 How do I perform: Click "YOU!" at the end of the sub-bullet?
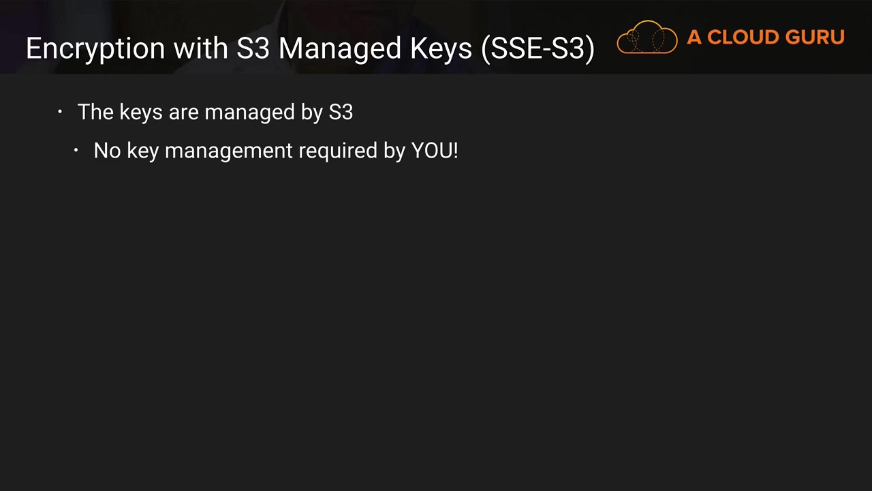tap(434, 151)
